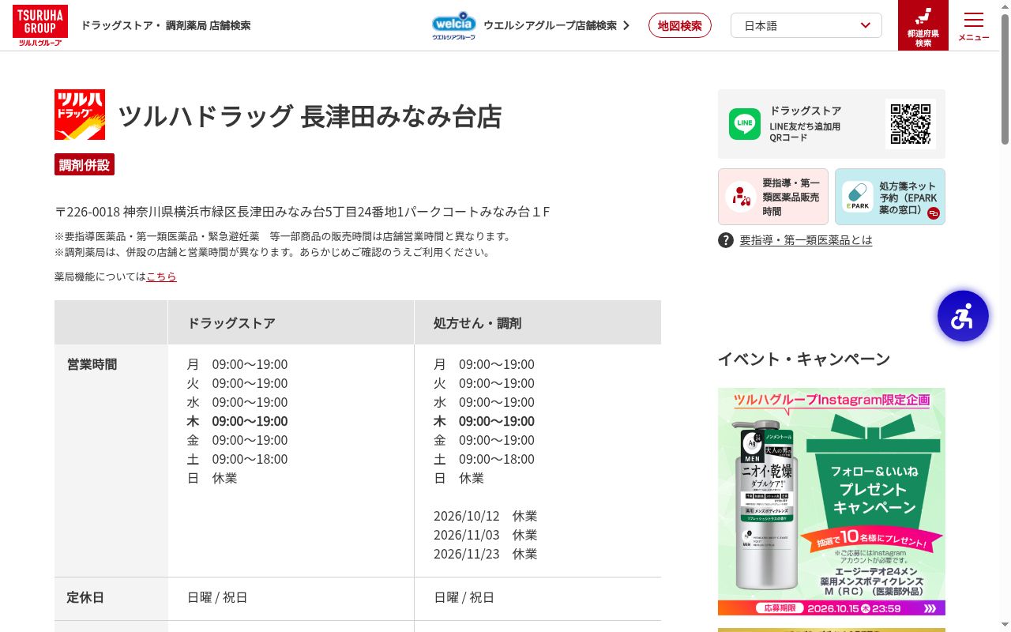Click 2026/11/03 休業 holiday entry

click(486, 535)
